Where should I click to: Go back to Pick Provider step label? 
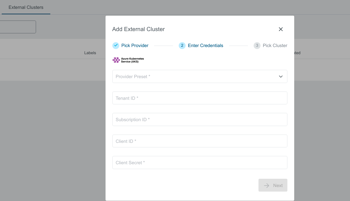135,45
